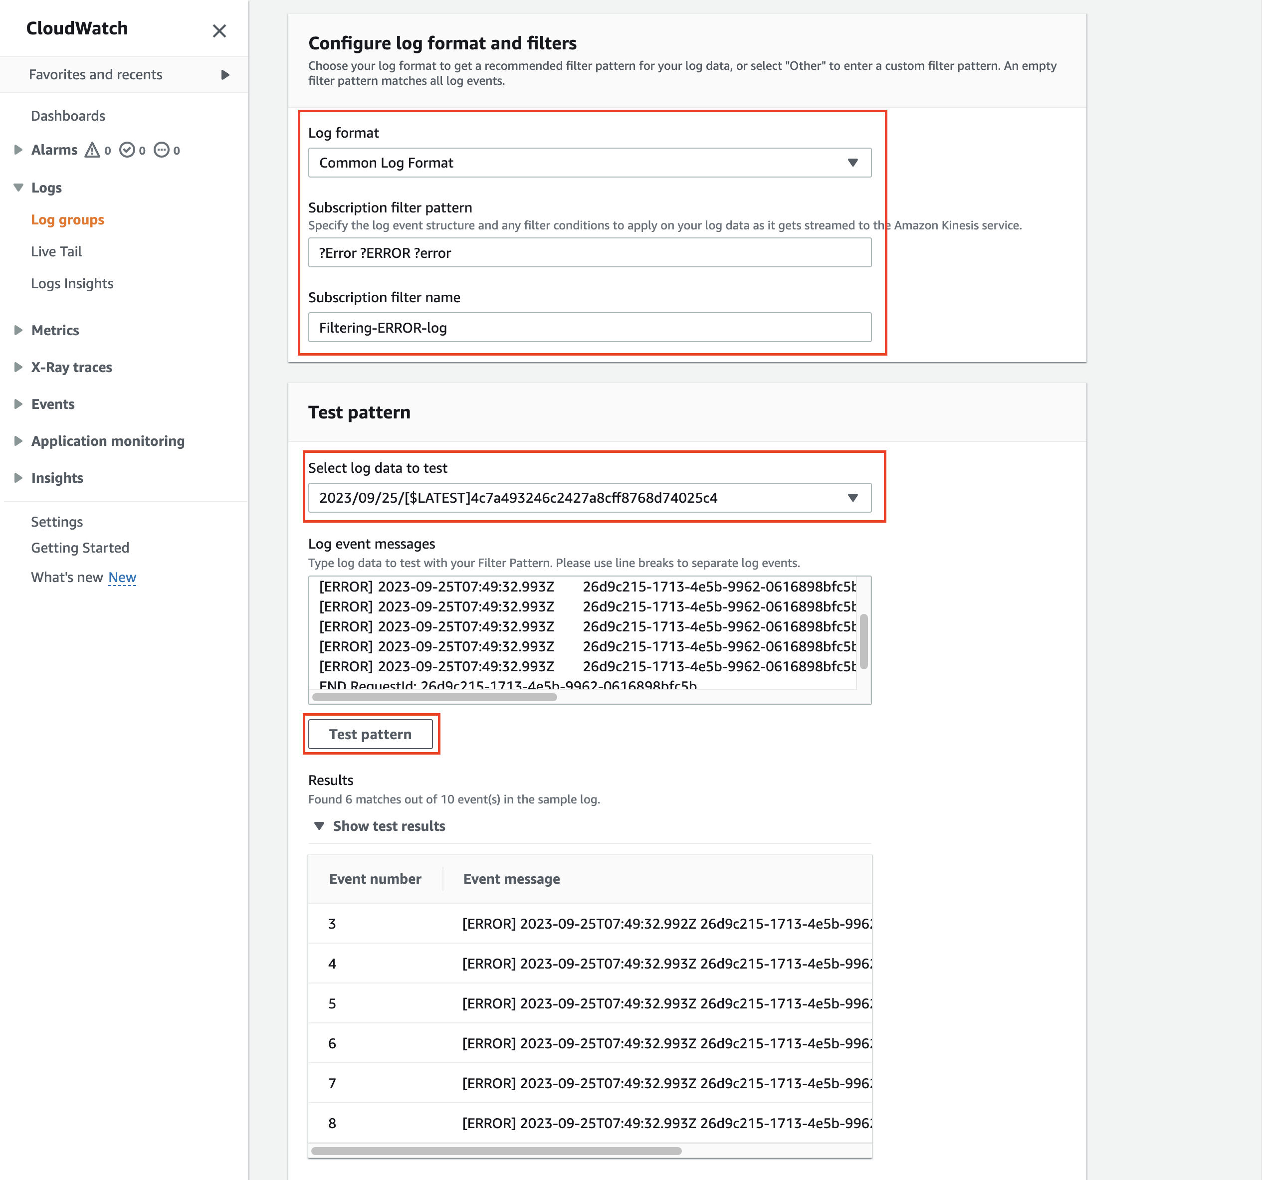Click the Test pattern button

point(370,735)
